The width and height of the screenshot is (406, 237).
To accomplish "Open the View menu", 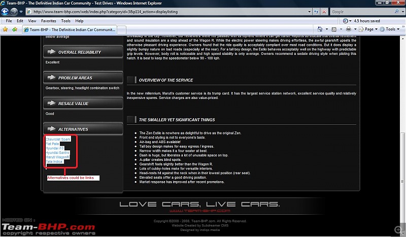I will (32, 21).
